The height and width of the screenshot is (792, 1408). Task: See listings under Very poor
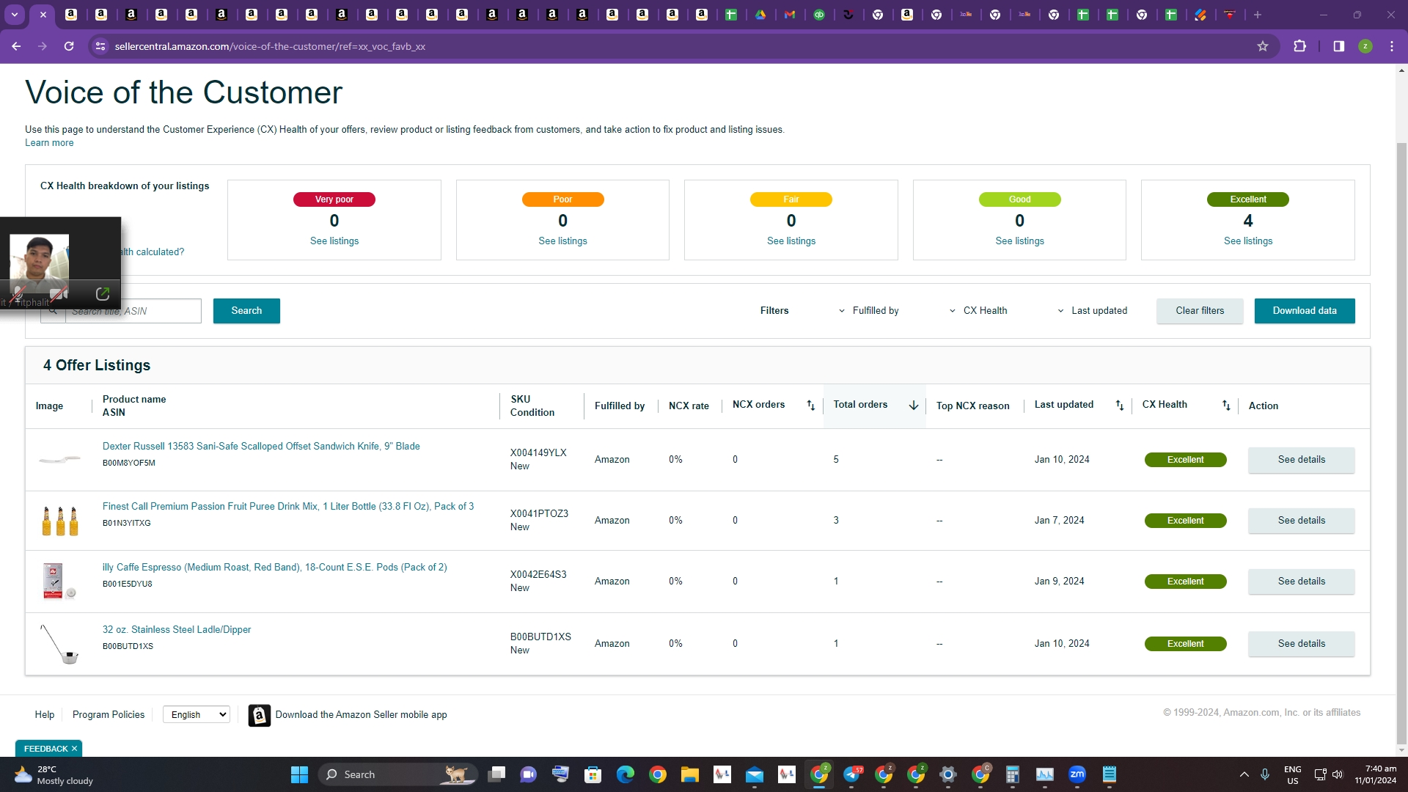(334, 241)
